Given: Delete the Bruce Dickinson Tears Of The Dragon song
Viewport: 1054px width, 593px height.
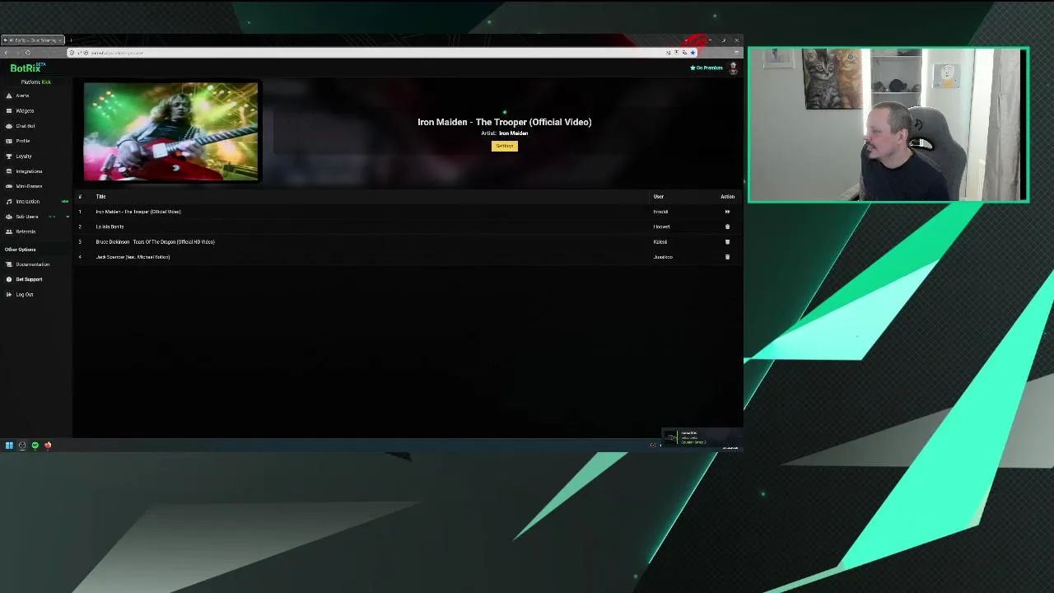Looking at the screenshot, I should pyautogui.click(x=727, y=242).
